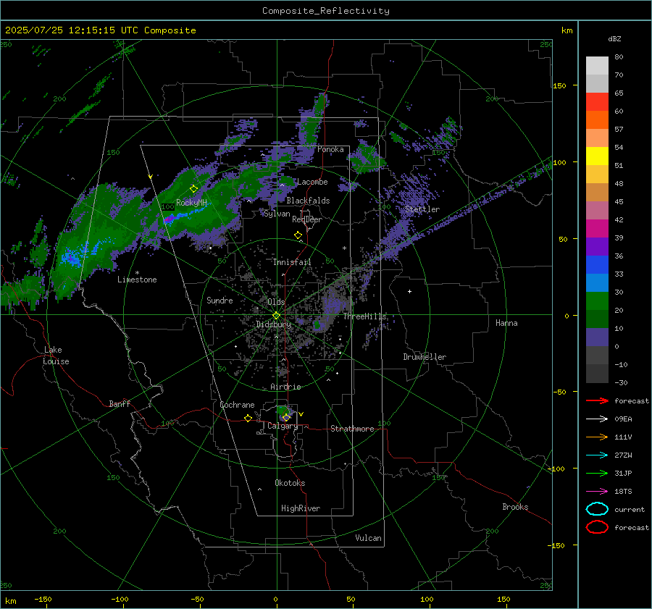Click the yellow diamond marker near RockyMH
Screen dimensions: 652x609
coord(193,189)
